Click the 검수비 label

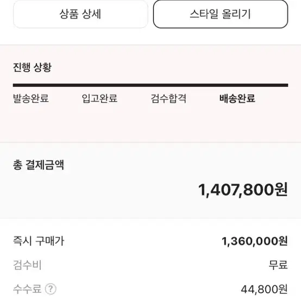coord(27,265)
